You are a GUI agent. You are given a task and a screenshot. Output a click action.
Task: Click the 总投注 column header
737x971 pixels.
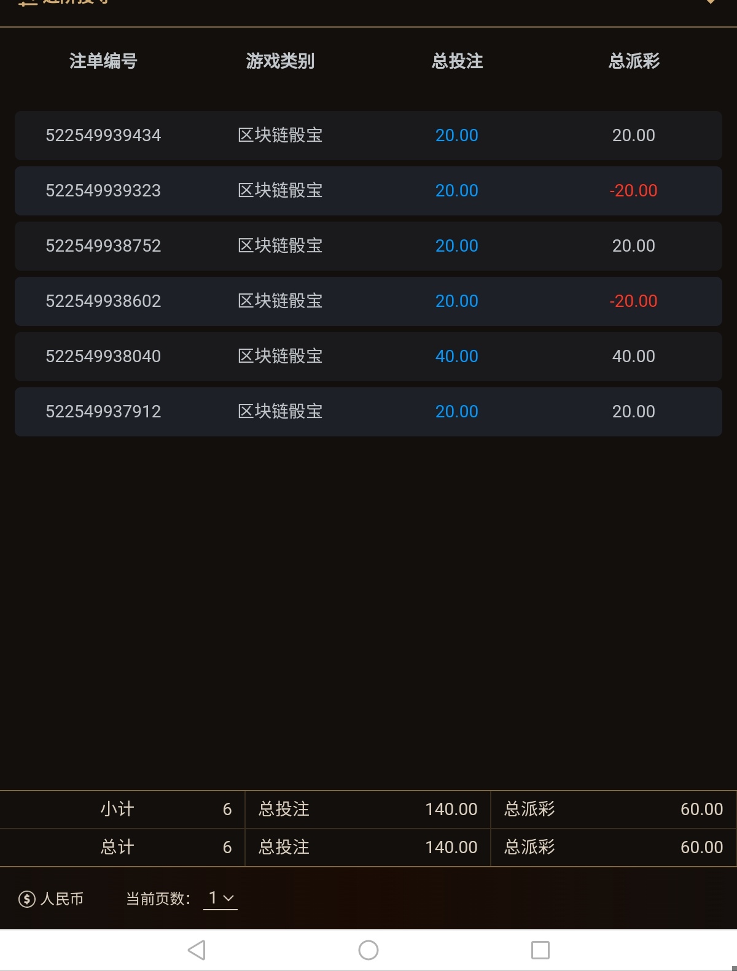point(457,61)
